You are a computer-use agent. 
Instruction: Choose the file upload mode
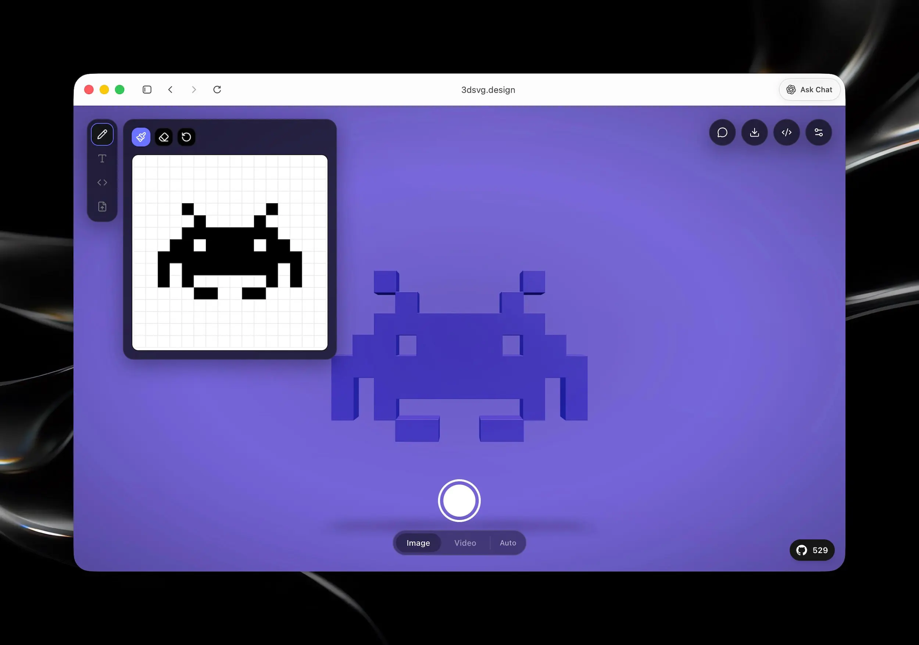coord(102,207)
